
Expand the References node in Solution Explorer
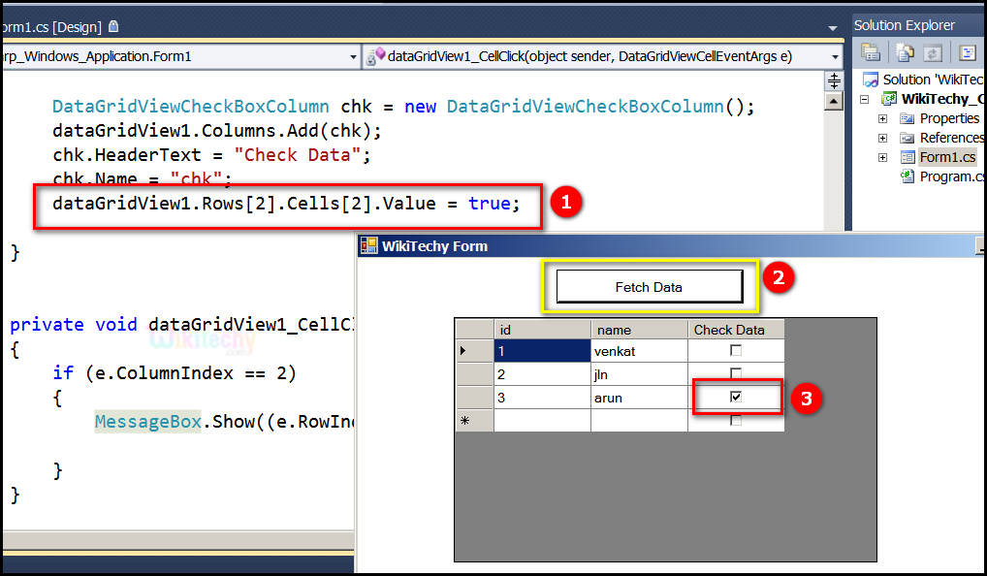pyautogui.click(x=882, y=137)
